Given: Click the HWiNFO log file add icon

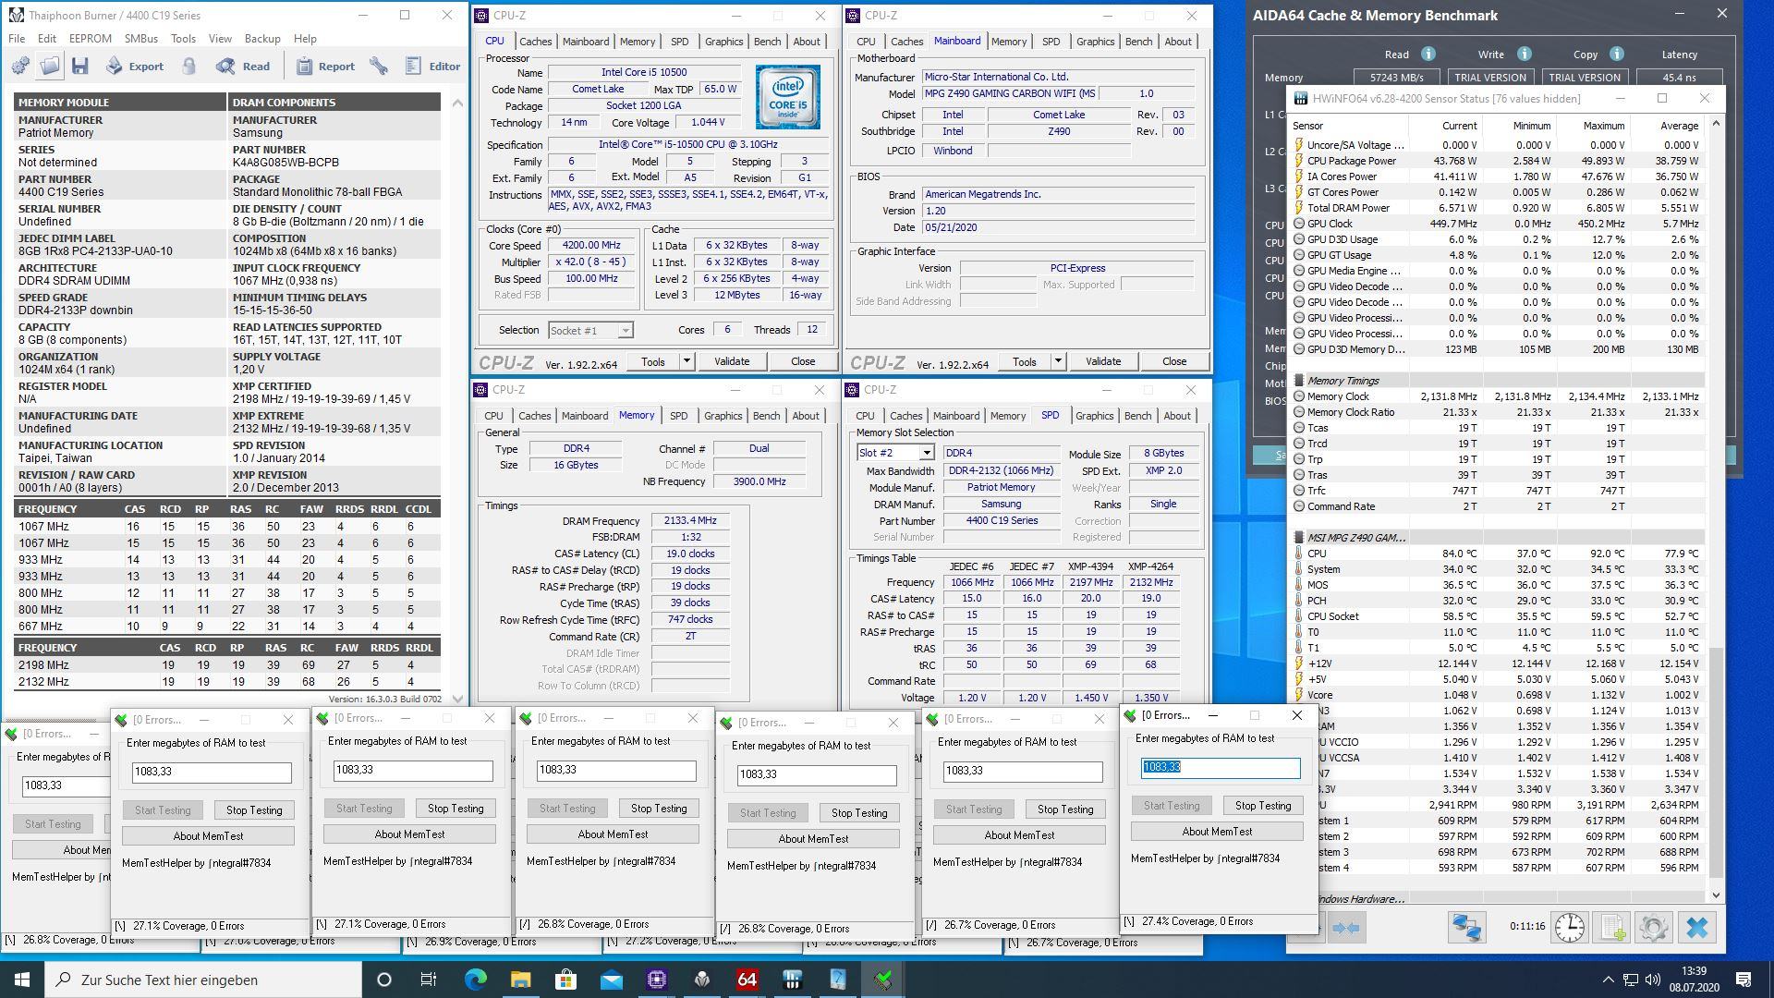Looking at the screenshot, I should (1612, 927).
